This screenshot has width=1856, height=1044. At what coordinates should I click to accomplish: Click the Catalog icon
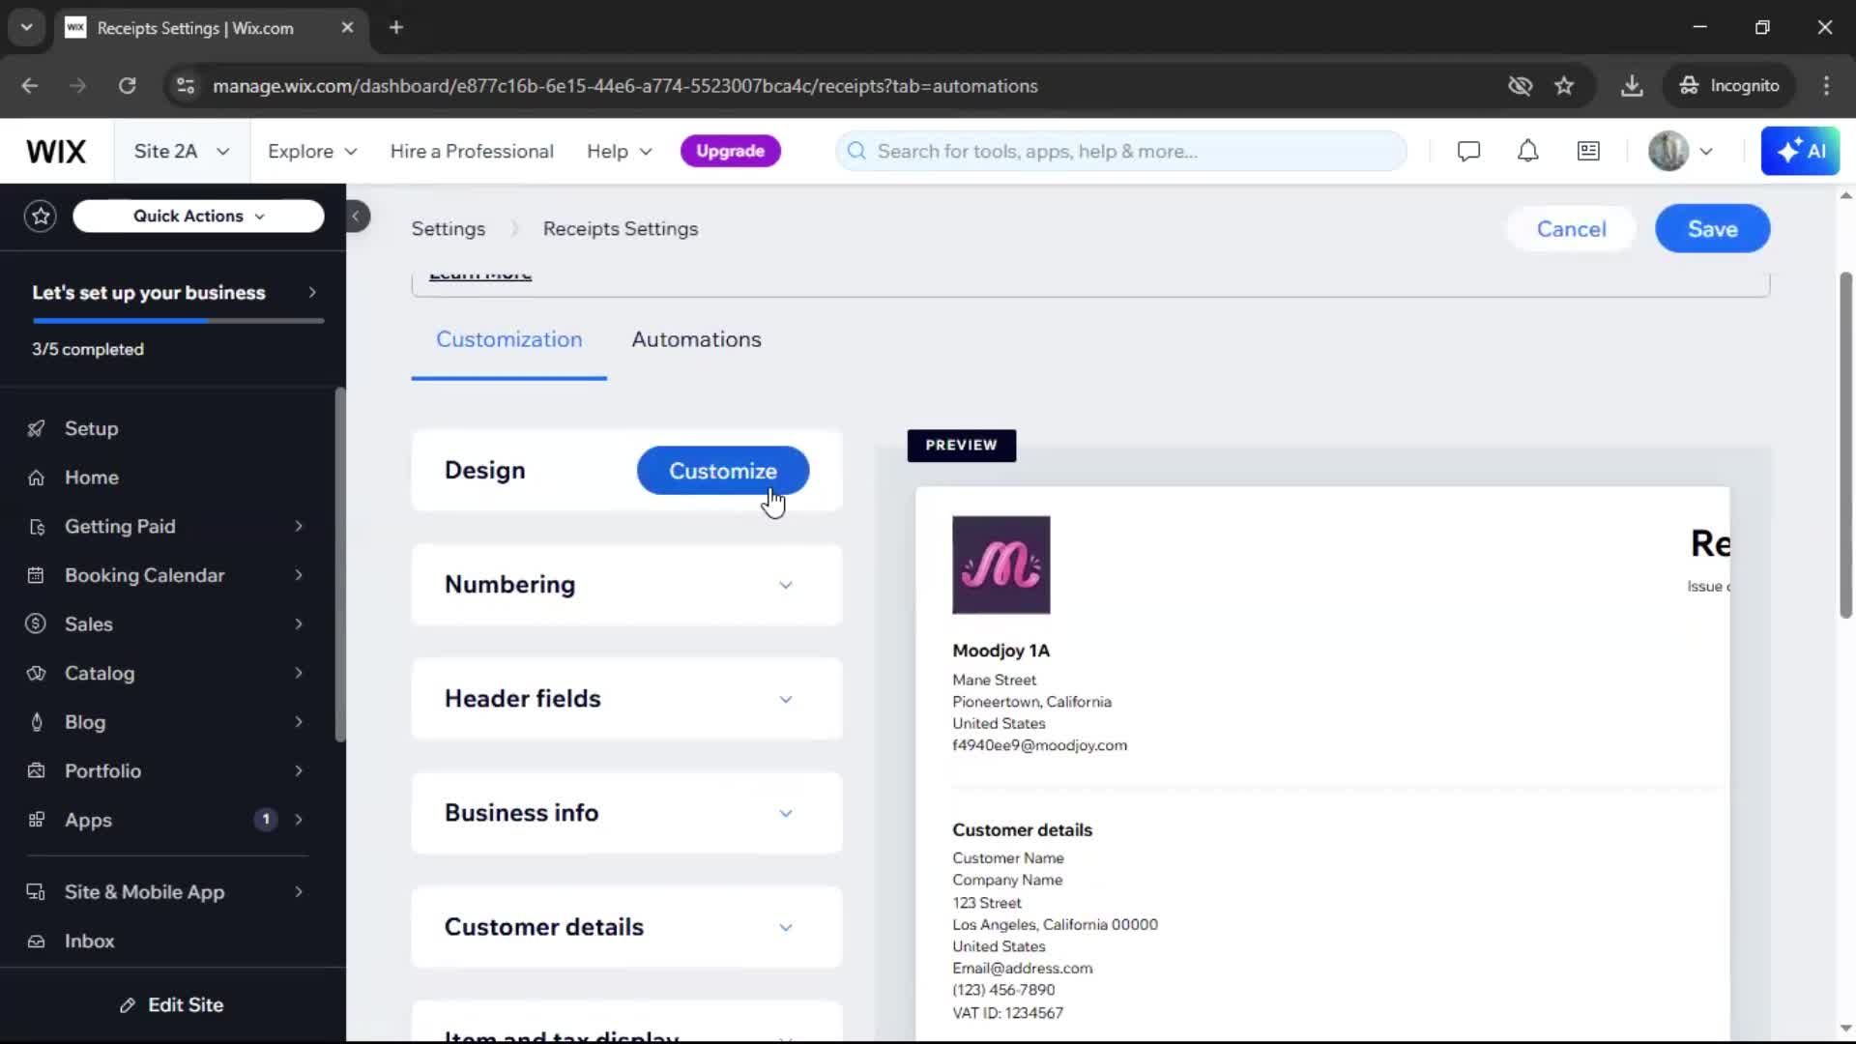coord(36,674)
